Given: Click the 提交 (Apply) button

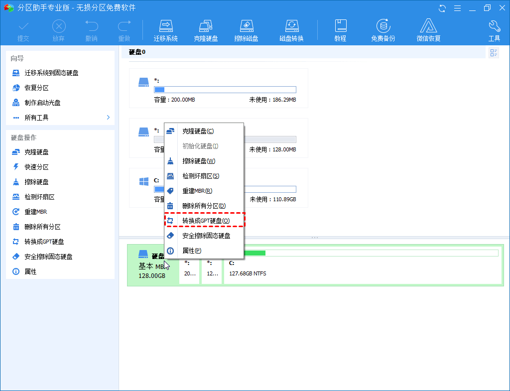Looking at the screenshot, I should 23,29.
